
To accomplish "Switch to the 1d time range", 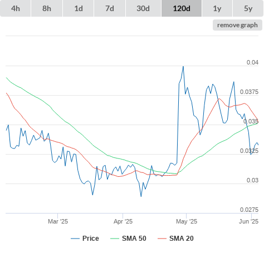I will pyautogui.click(x=79, y=8).
